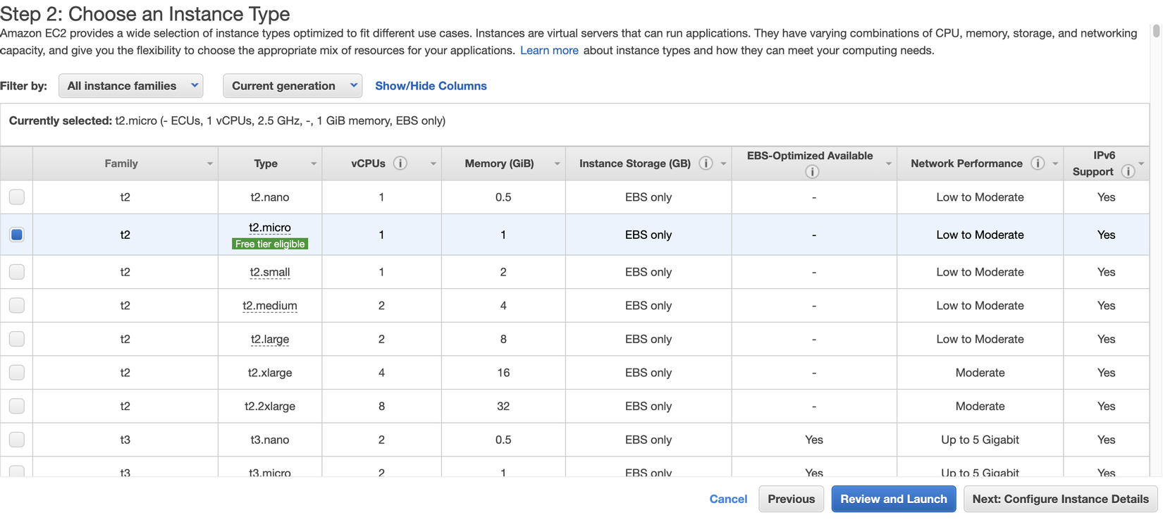Click the Memory (GiB) column sort arrow

pos(557,163)
